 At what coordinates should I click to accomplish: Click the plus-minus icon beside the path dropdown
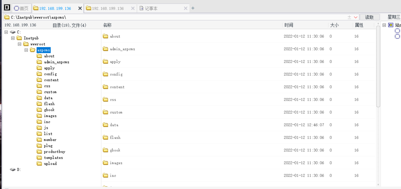[349, 17]
